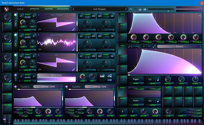Click the VOICES count field showing 8

(x=122, y=111)
